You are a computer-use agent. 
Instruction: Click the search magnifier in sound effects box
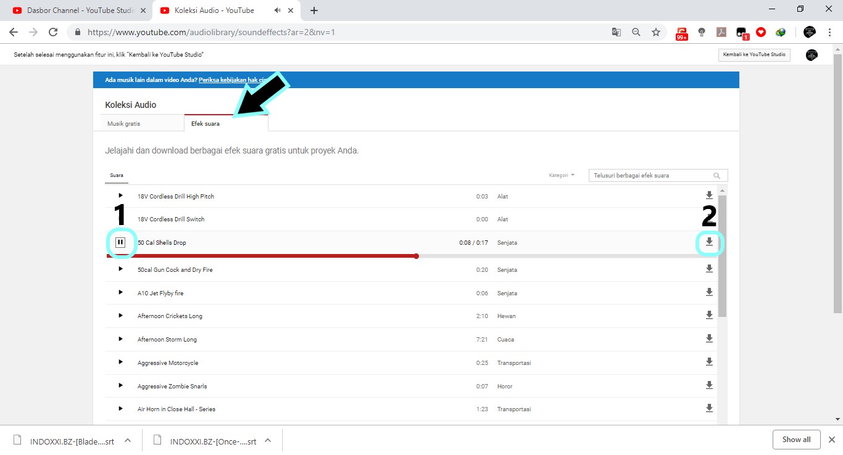[717, 176]
